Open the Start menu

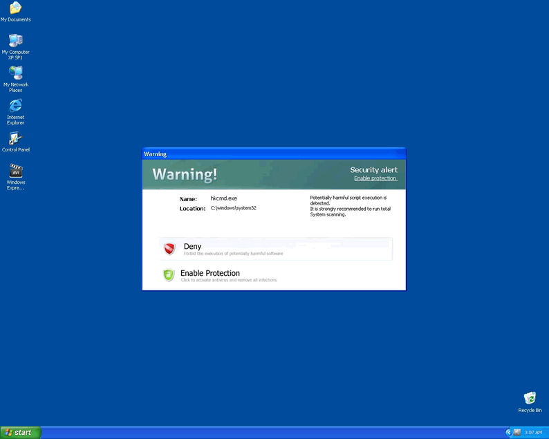coord(20,432)
